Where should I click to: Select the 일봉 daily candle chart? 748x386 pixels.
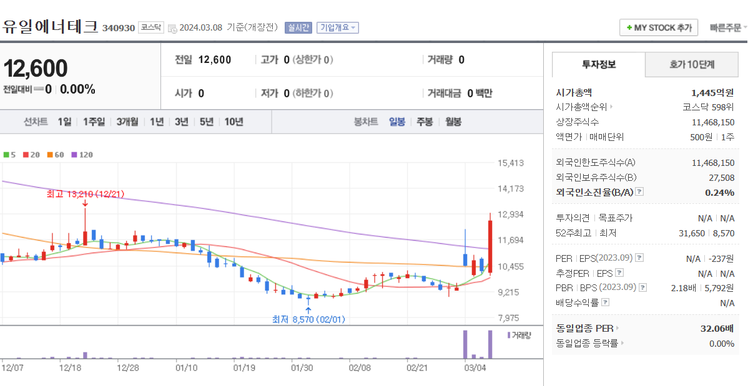[397, 122]
